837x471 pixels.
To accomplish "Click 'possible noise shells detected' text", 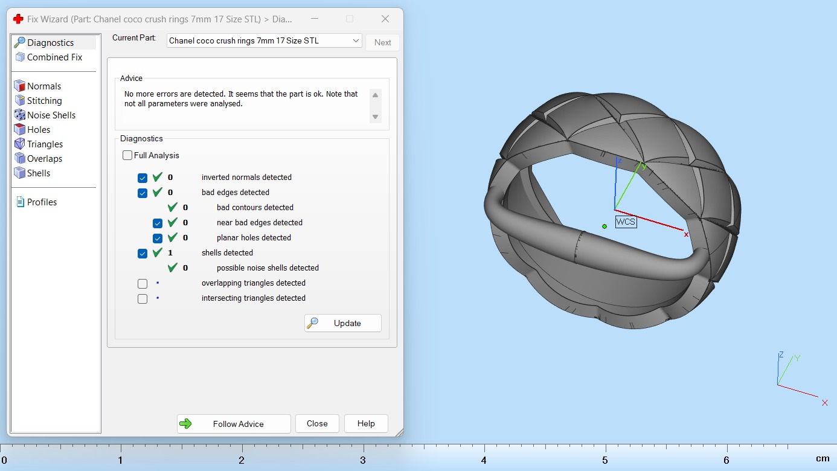I will click(268, 268).
